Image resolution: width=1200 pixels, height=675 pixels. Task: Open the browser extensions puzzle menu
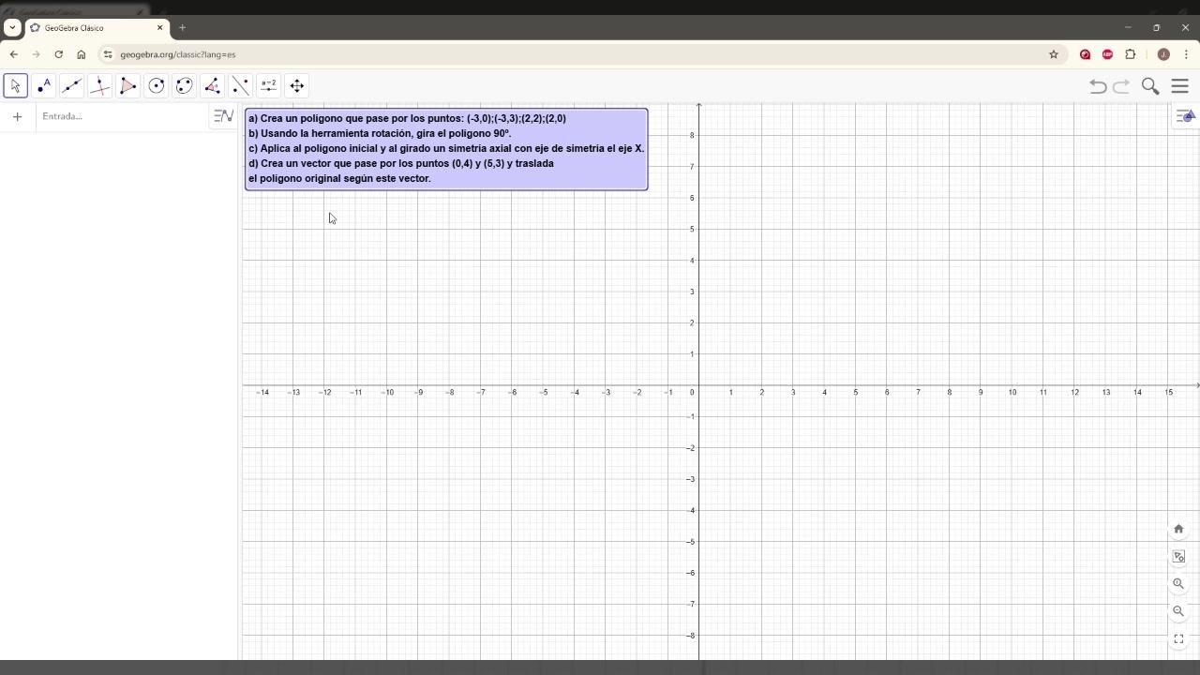coord(1130,54)
